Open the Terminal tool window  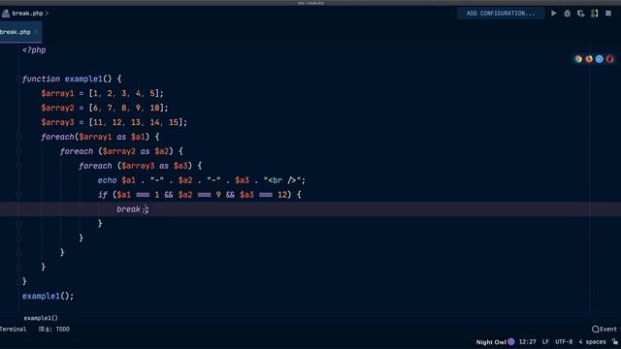[13, 329]
